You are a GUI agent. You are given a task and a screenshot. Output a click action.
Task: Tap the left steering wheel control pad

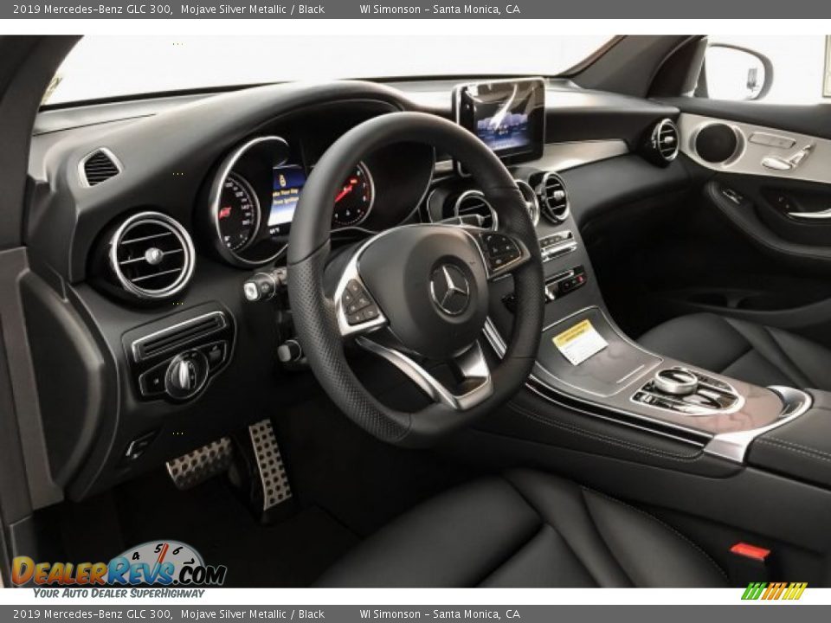point(361,299)
